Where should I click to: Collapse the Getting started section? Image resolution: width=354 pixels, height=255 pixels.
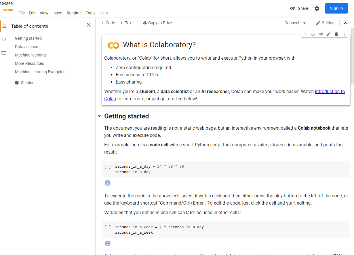(x=99, y=116)
